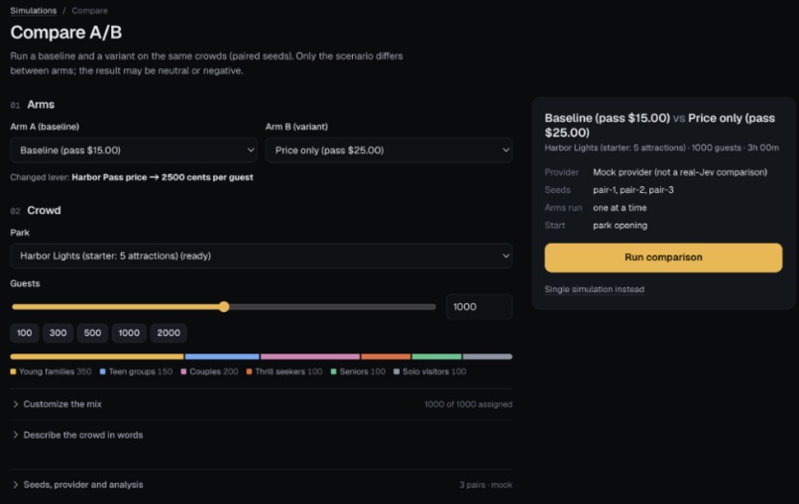Image resolution: width=799 pixels, height=504 pixels.
Task: Click the Seniors green bar segment
Action: [x=437, y=356]
